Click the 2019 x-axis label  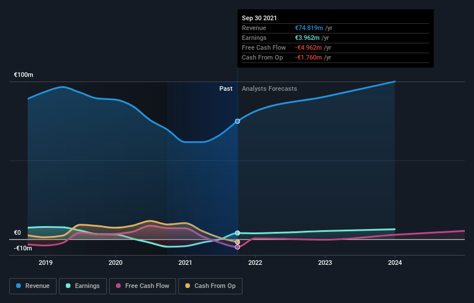(x=46, y=263)
